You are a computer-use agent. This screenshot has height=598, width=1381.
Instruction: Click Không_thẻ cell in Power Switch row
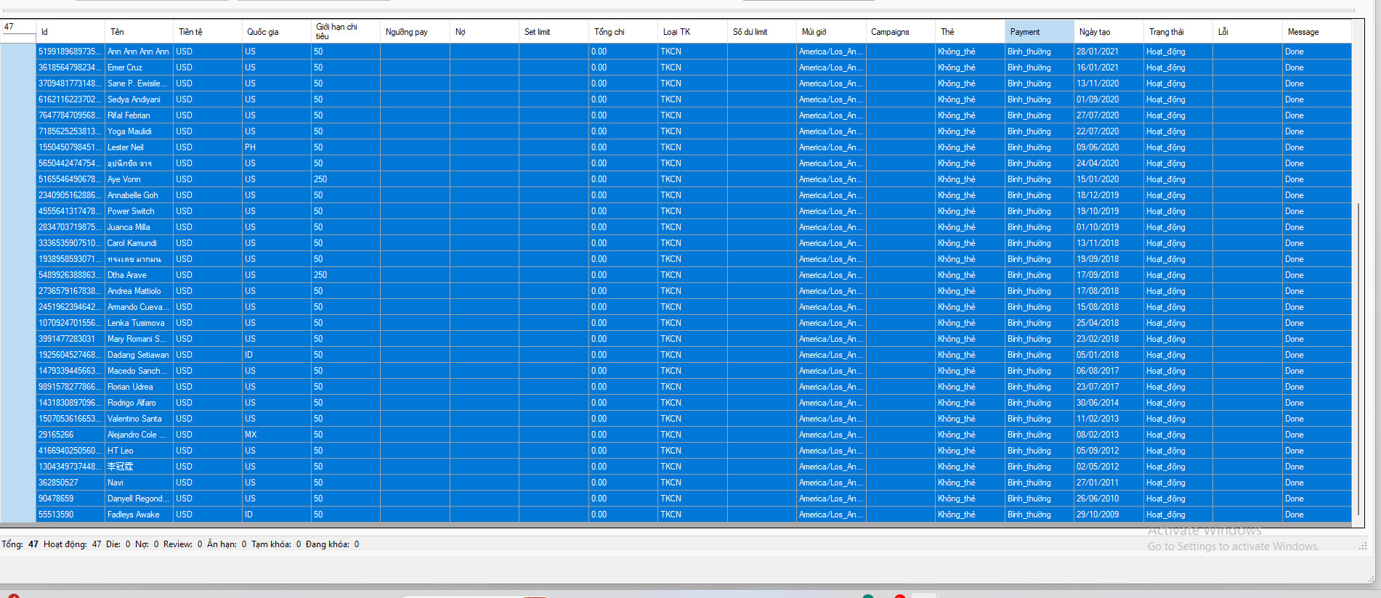(971, 211)
